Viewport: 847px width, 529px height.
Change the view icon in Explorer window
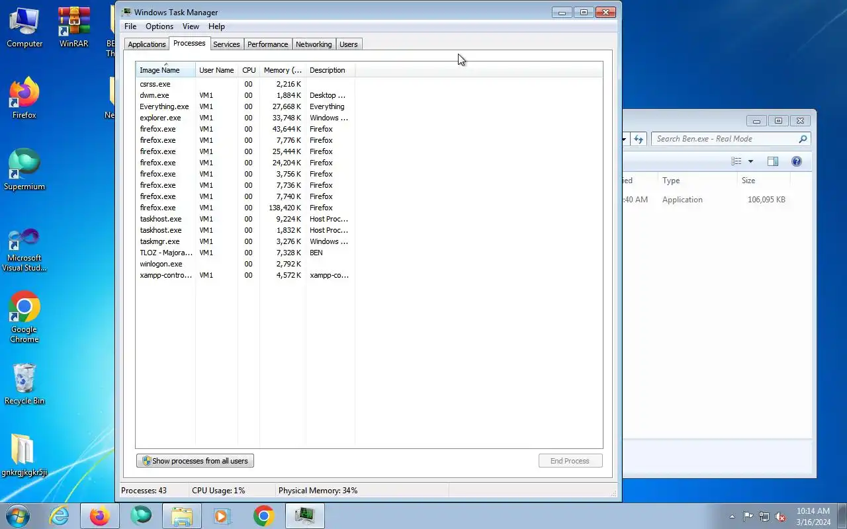[x=736, y=161]
